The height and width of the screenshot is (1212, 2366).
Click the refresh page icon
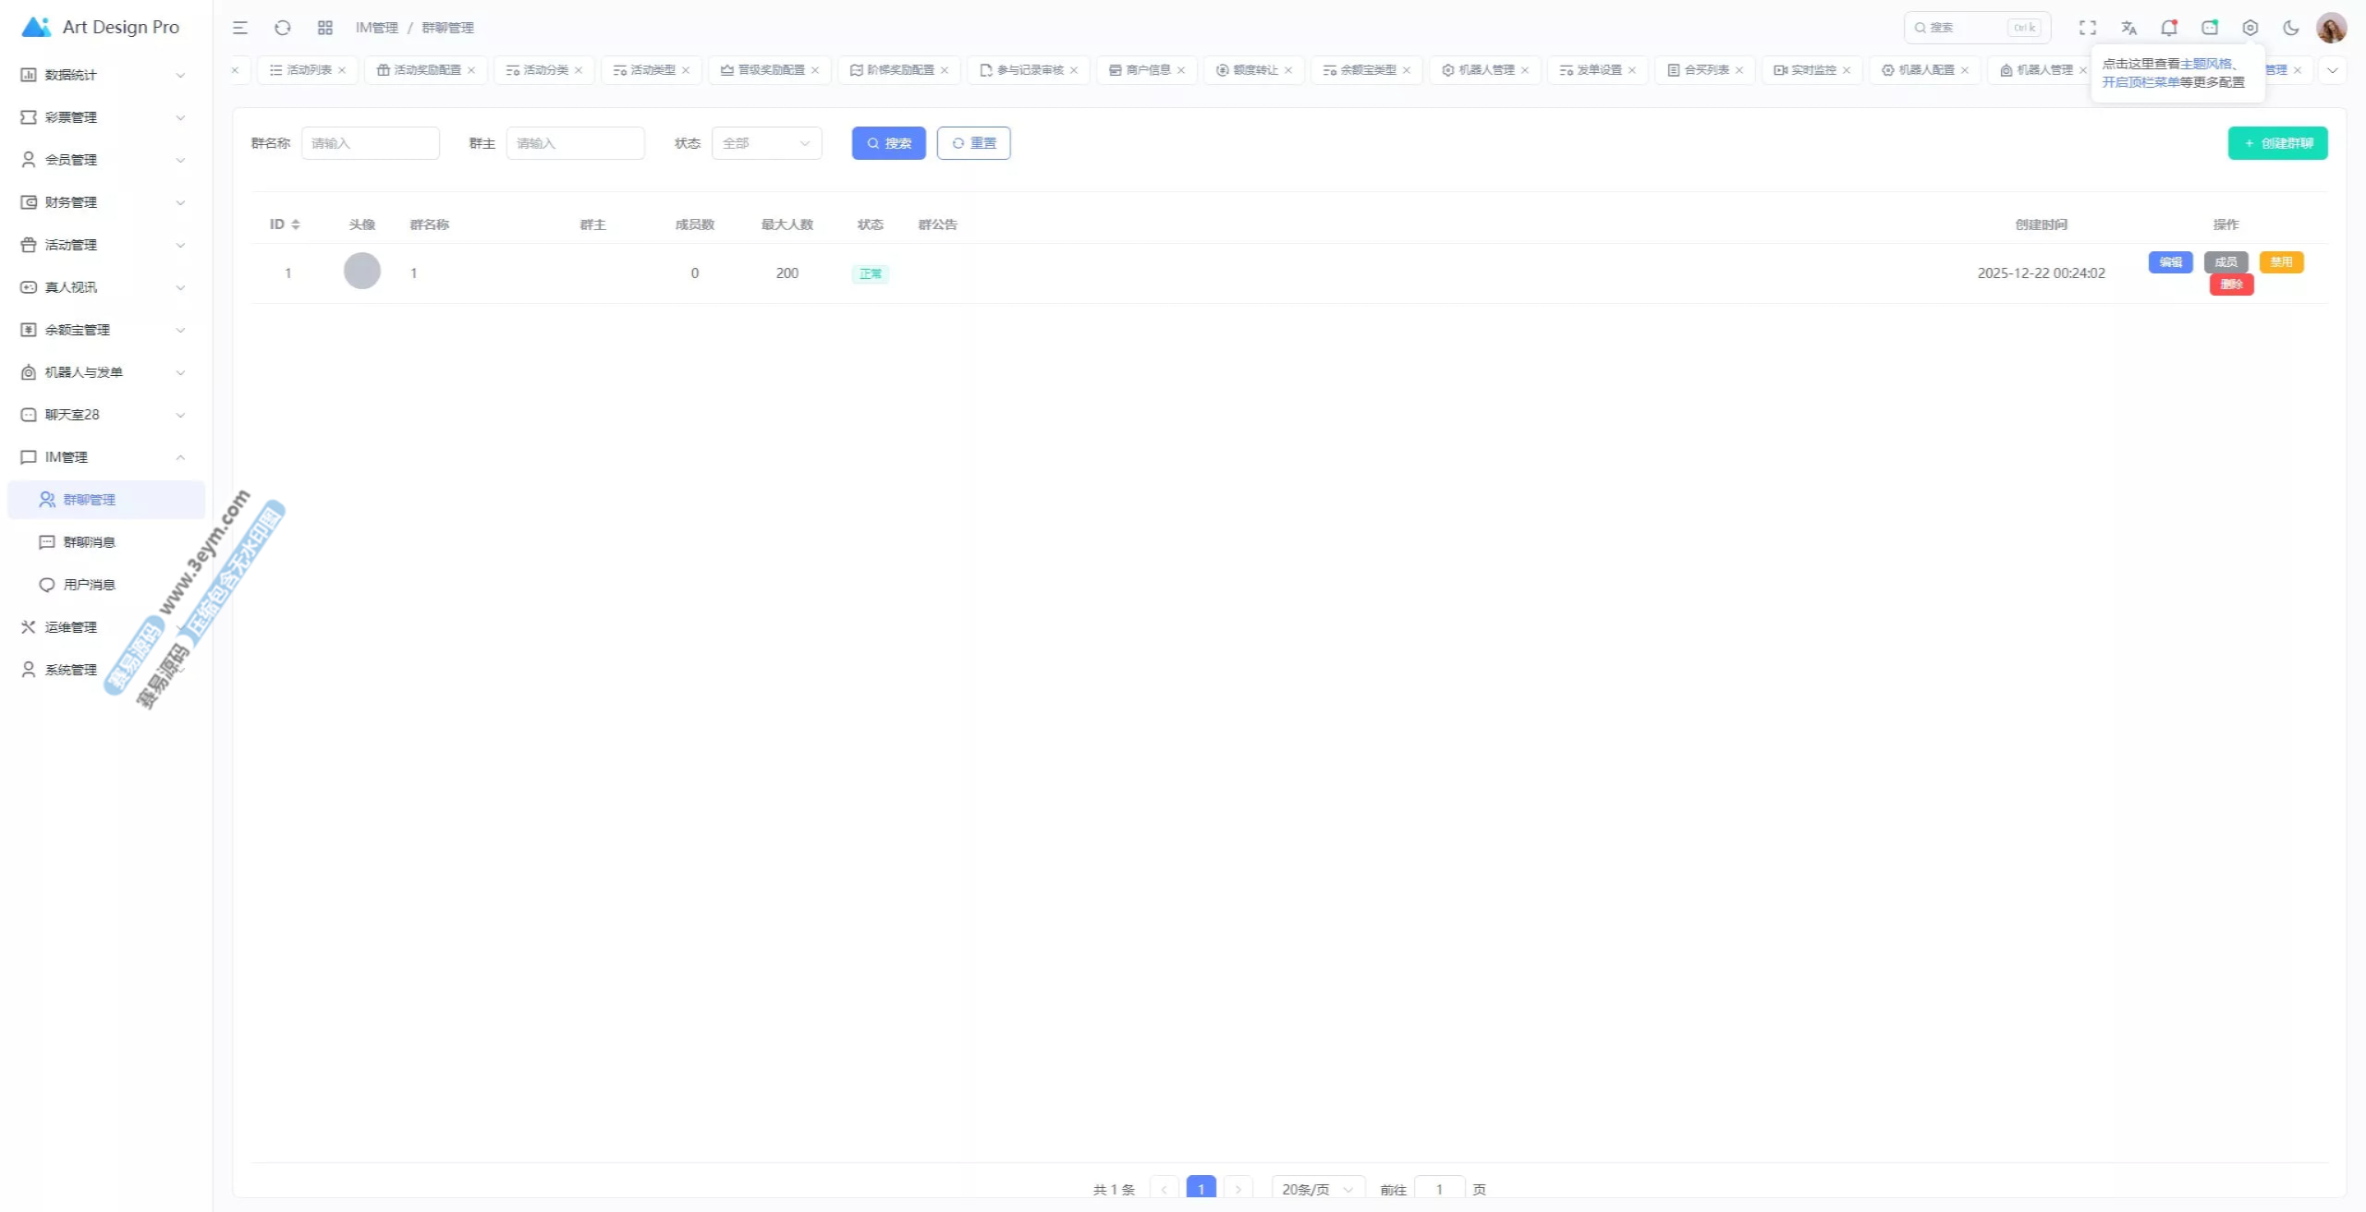[283, 28]
